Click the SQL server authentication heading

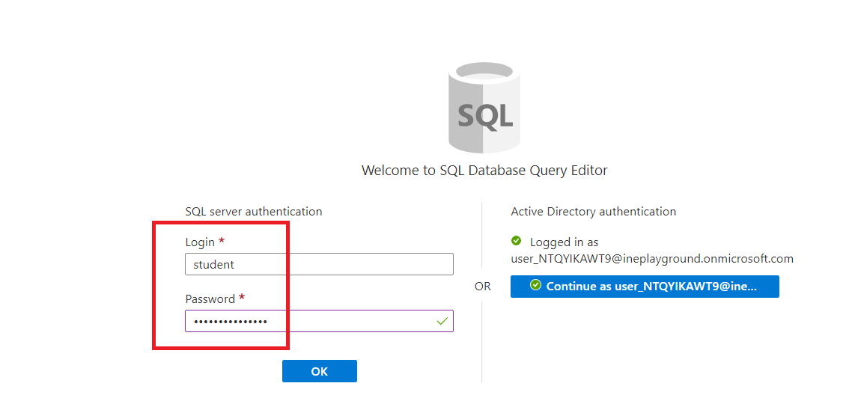(x=254, y=212)
